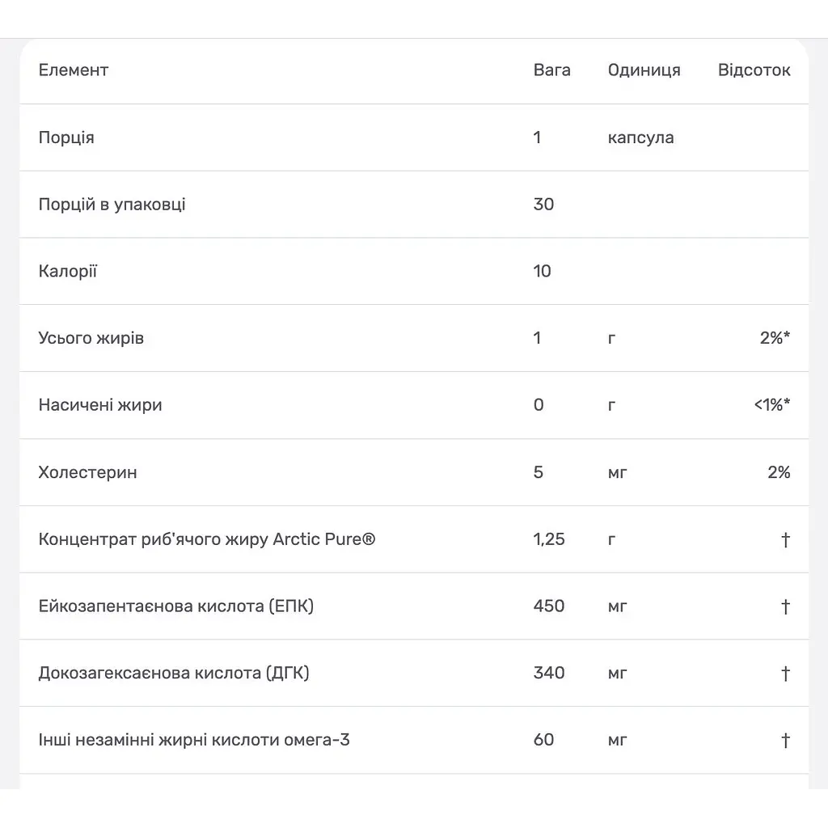Click the Усього жирів row label
This screenshot has width=828, height=828.
click(91, 338)
